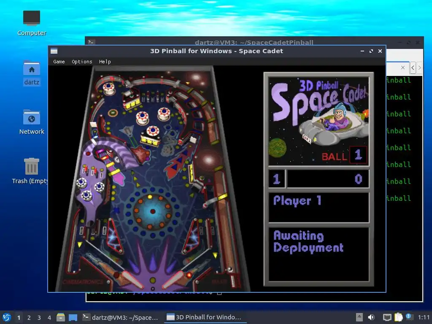432x324 pixels.
Task: Open the network status tray icon
Action: pyautogui.click(x=387, y=317)
